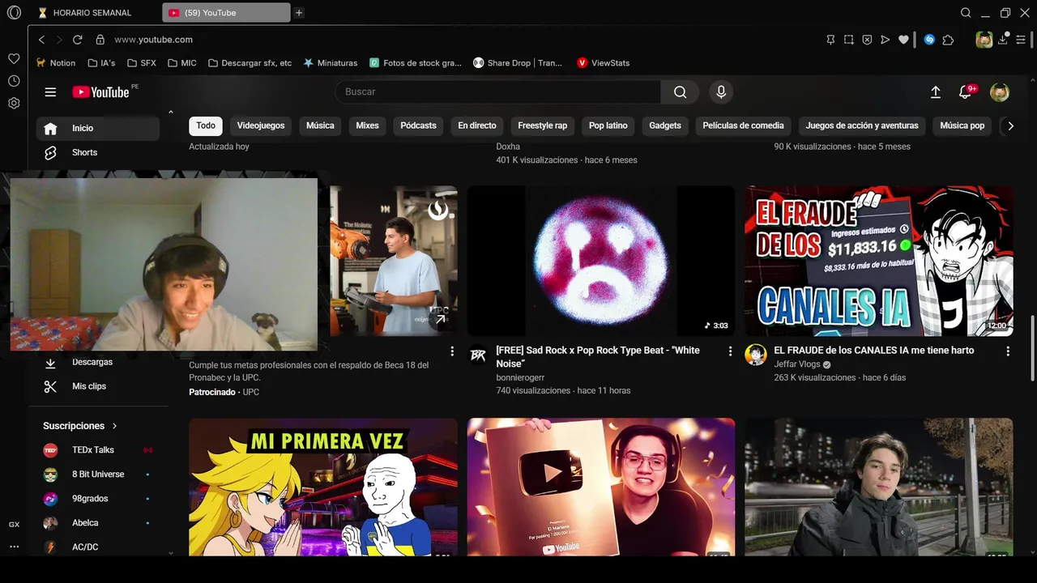1037x583 pixels.
Task: Click the YouTube logo
Action: coord(101,92)
